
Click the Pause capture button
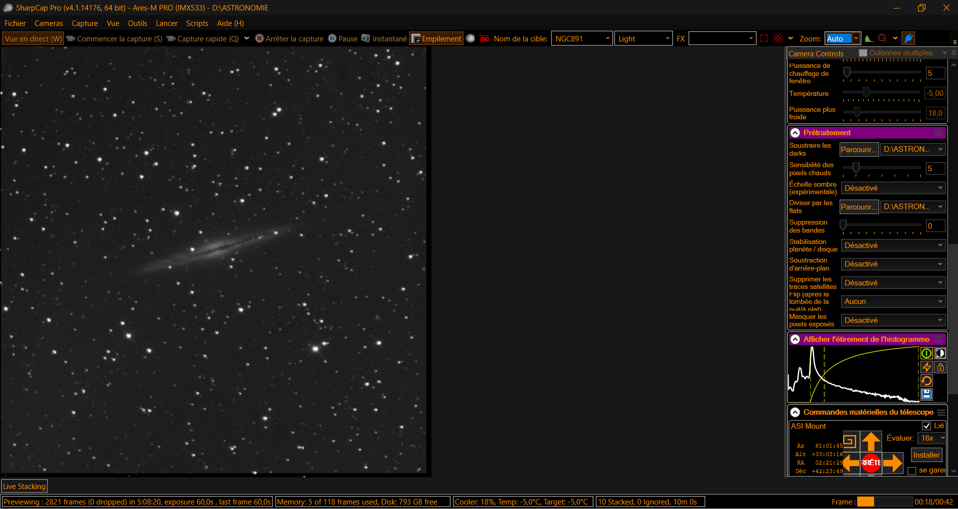click(343, 38)
